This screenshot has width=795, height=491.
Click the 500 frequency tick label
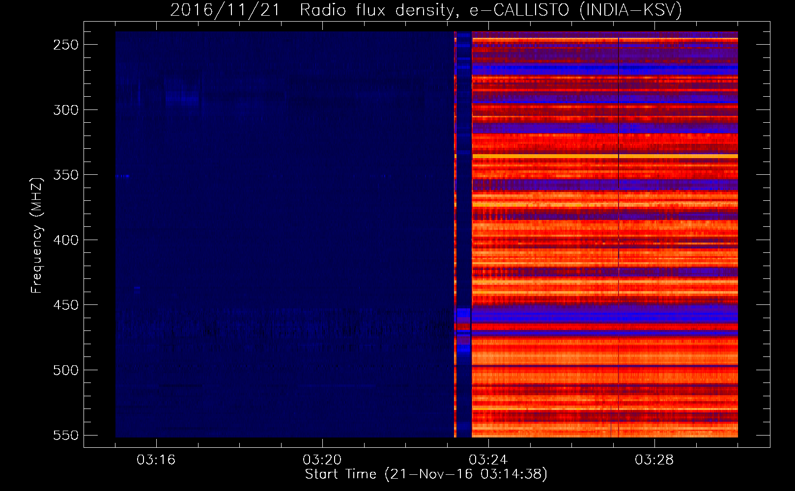[x=66, y=370]
